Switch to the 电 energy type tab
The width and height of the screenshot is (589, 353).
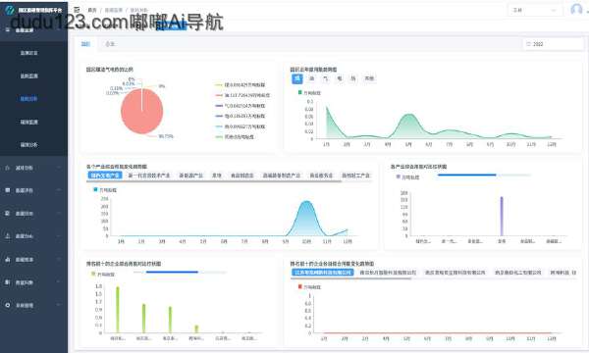pos(340,78)
